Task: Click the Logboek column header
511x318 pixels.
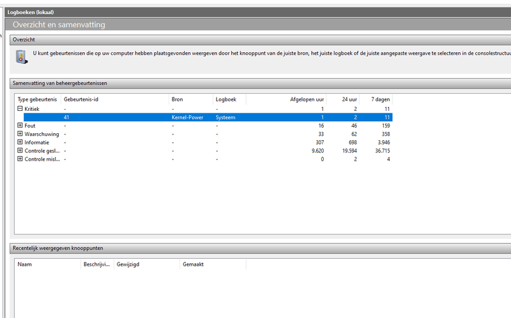Action: coord(229,99)
